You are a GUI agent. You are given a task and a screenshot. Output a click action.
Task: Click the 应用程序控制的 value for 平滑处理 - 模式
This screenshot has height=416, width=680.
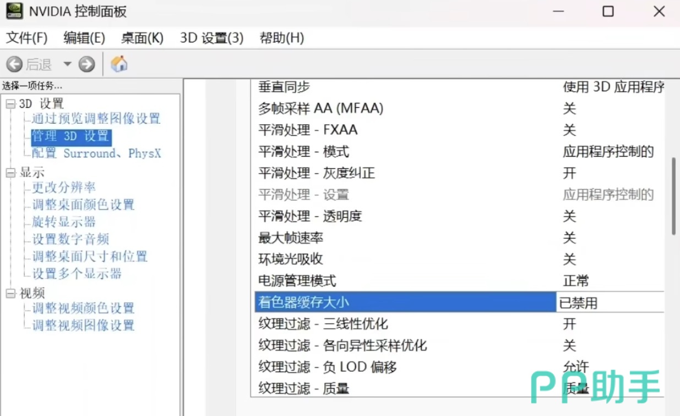coord(608,151)
